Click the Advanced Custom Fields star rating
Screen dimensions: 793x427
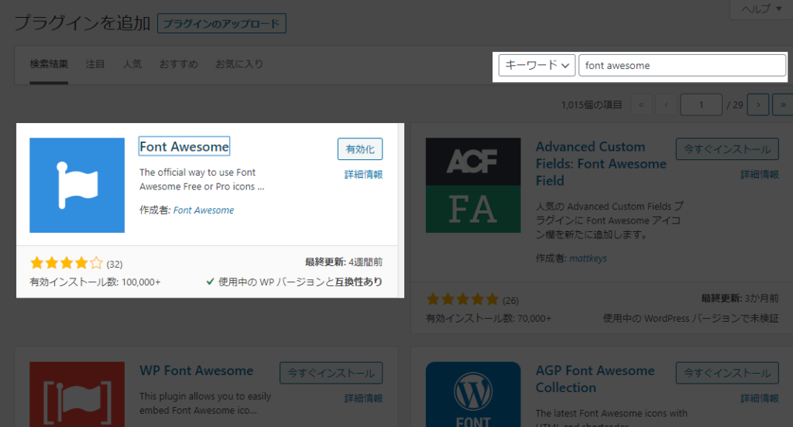click(462, 299)
